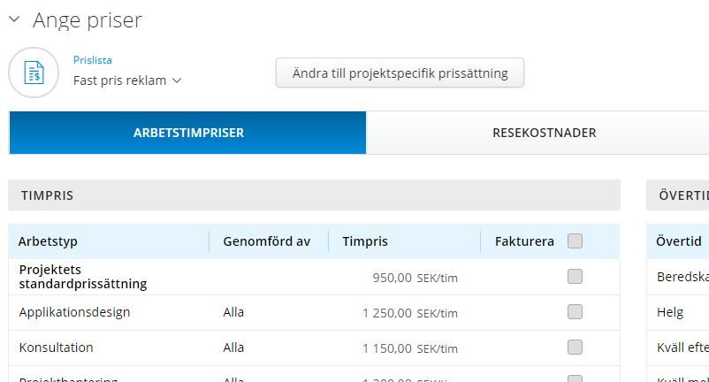Edit the 1 150,00 Konsultation price
709x382 pixels.
point(387,348)
